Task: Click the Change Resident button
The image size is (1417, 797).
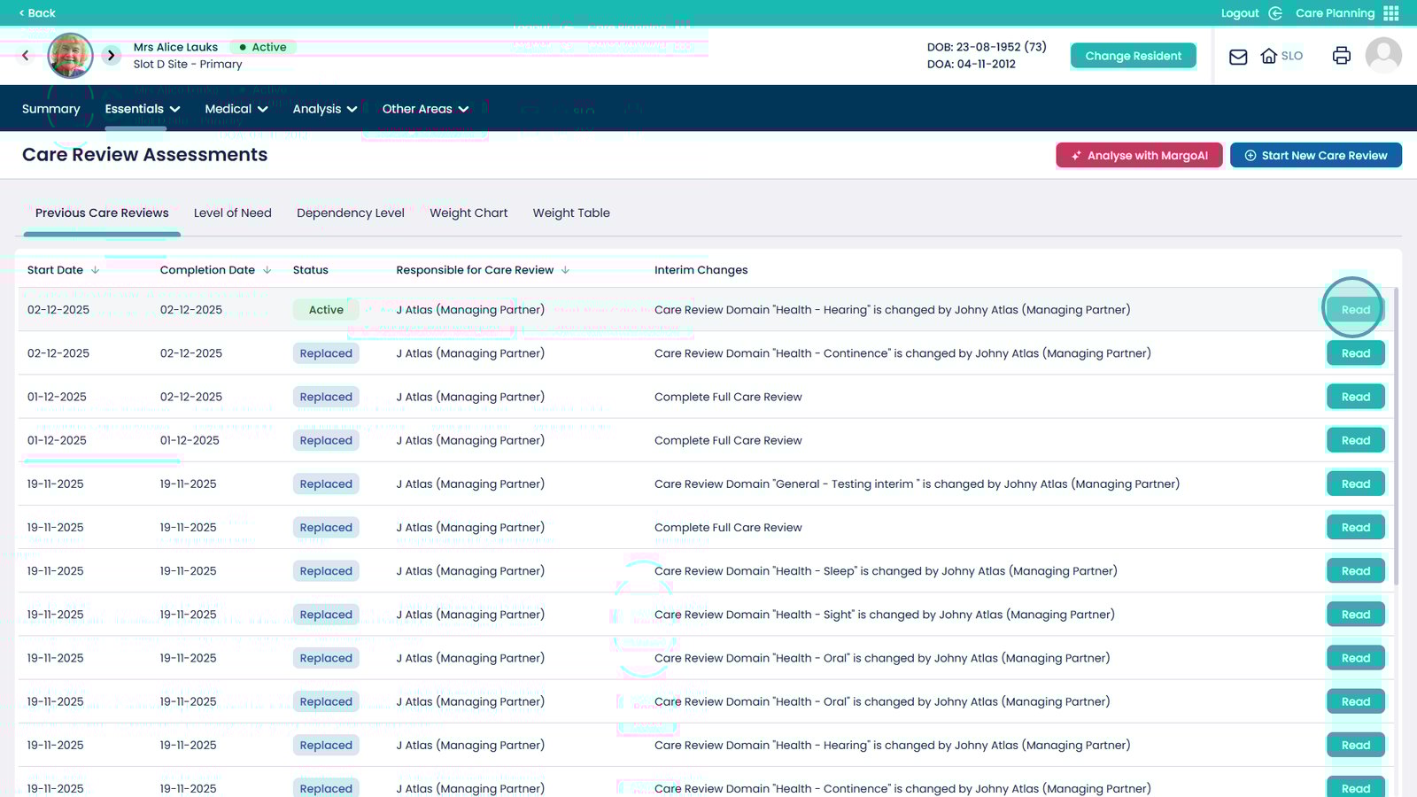Action: coord(1133,56)
